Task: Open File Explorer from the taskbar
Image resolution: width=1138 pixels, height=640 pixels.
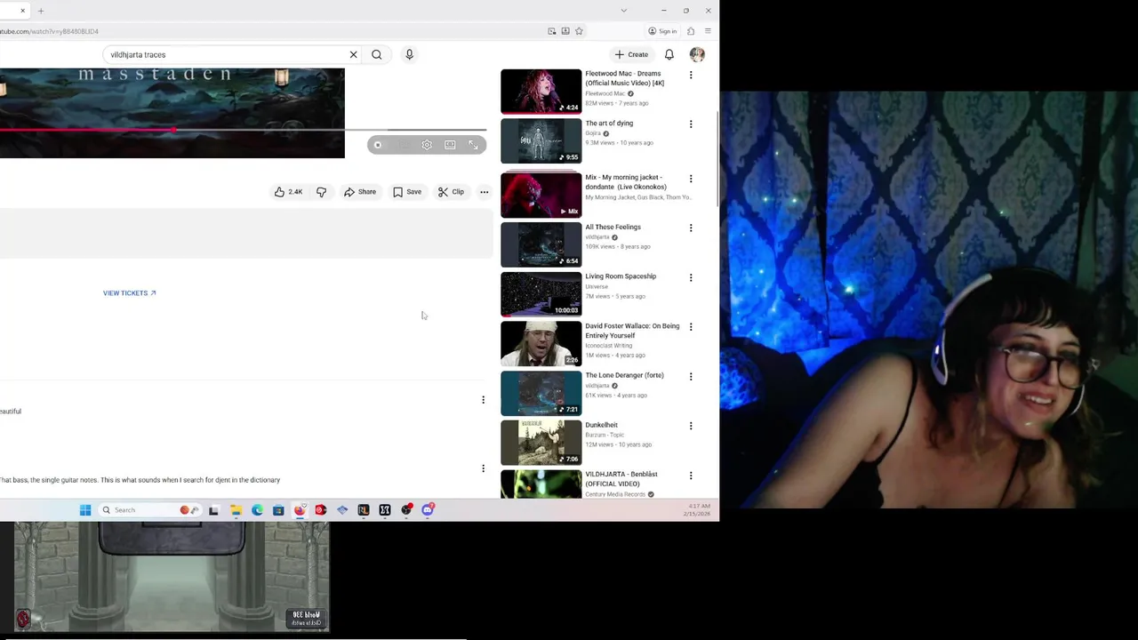Action: click(236, 510)
